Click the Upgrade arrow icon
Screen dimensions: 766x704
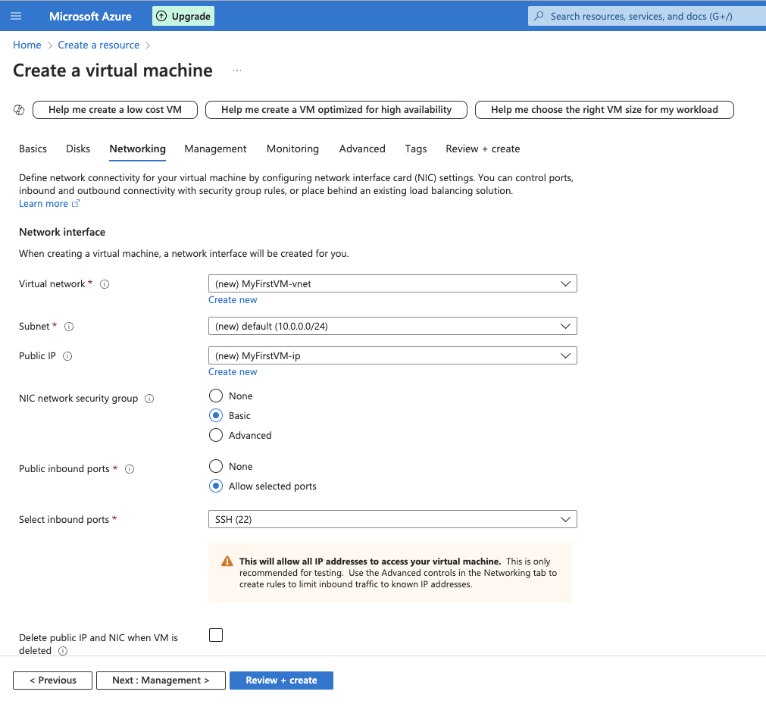coord(161,16)
